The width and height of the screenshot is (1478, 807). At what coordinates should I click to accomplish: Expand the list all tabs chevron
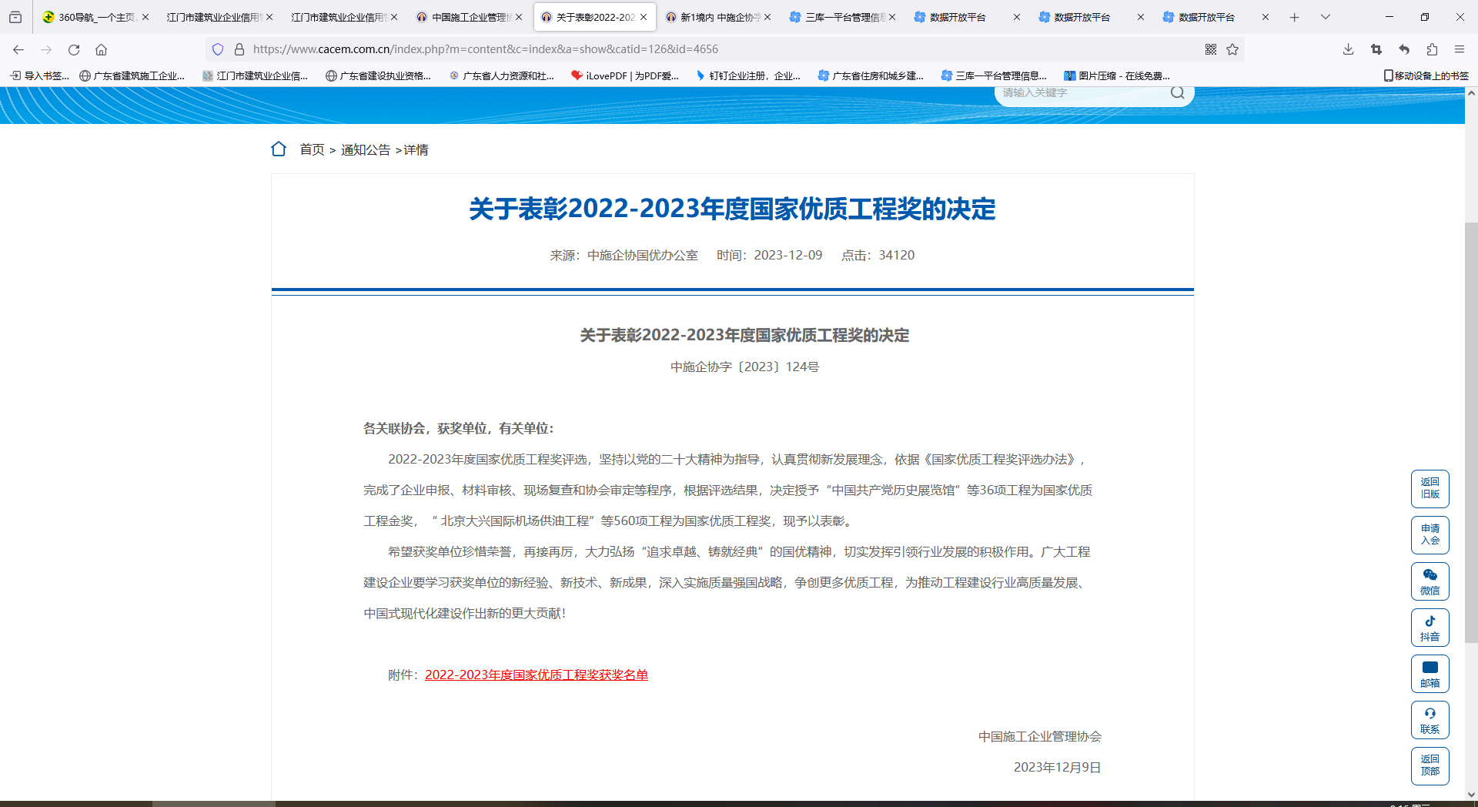(1326, 17)
